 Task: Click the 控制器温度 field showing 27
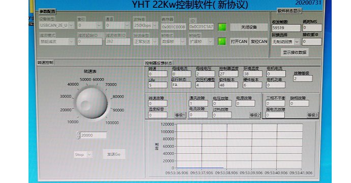(x=228, y=74)
